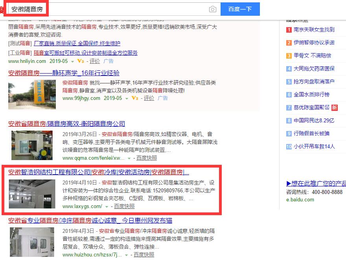The image size is (346, 260).
Task: Click the V3 badge beside www.hnliyin.com
Action: point(80,61)
